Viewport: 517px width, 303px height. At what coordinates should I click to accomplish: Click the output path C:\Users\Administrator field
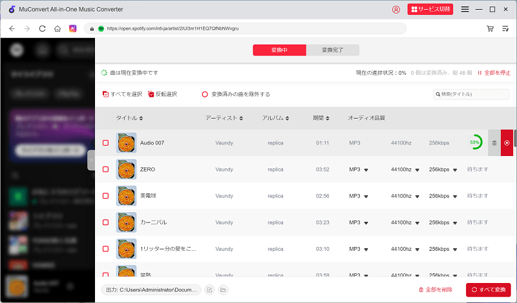pos(151,290)
